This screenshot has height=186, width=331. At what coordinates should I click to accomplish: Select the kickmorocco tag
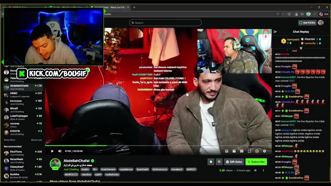pos(160,169)
